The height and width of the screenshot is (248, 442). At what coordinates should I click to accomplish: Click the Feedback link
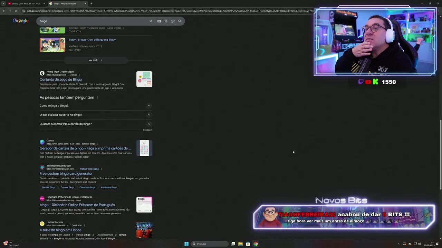(x=147, y=130)
